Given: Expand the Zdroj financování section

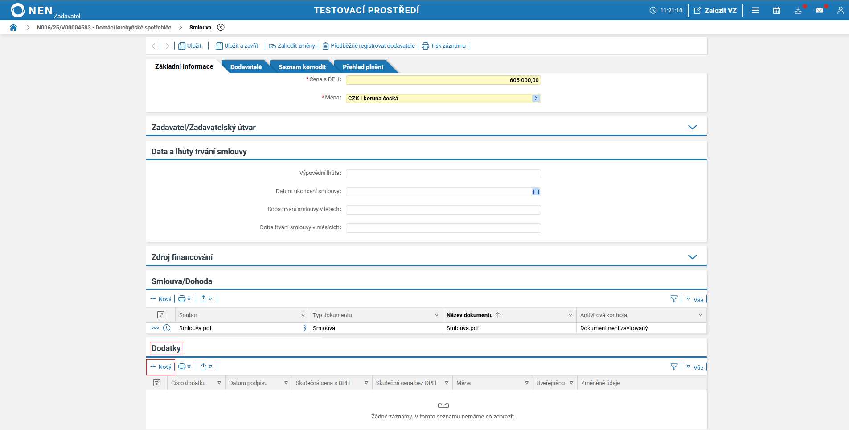Looking at the screenshot, I should click(x=692, y=257).
